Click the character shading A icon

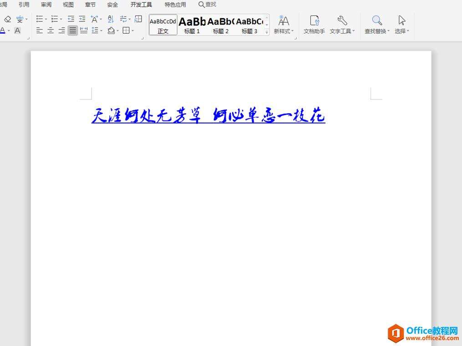point(17,31)
